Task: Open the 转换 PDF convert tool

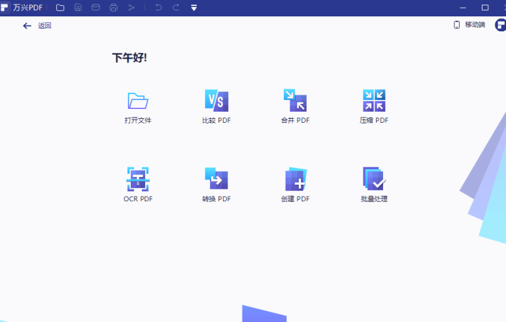Action: coord(216,179)
